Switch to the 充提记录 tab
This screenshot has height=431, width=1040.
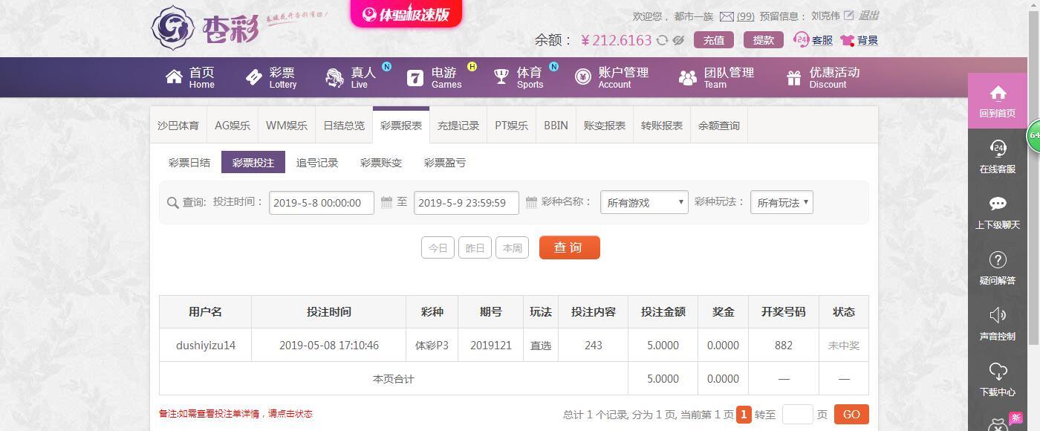point(458,126)
